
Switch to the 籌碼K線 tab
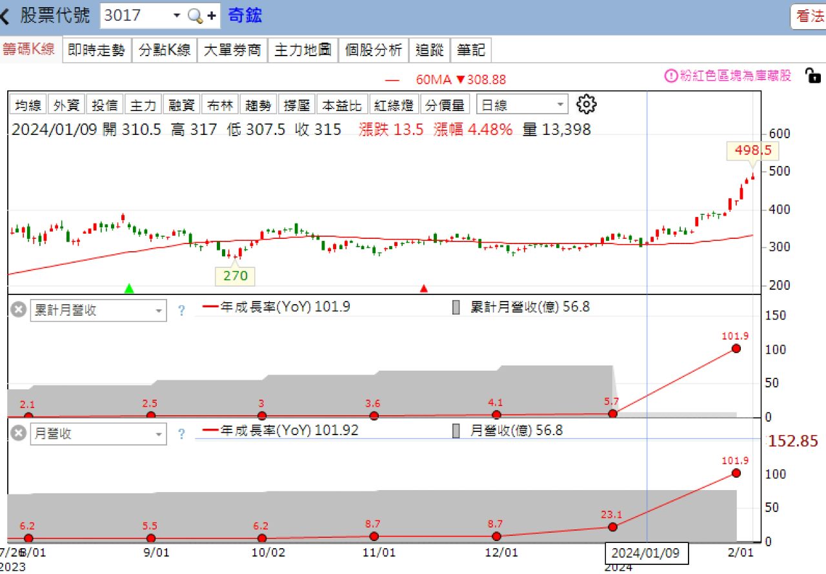click(x=30, y=50)
